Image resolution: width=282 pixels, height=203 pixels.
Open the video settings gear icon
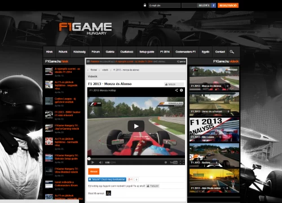(166, 162)
